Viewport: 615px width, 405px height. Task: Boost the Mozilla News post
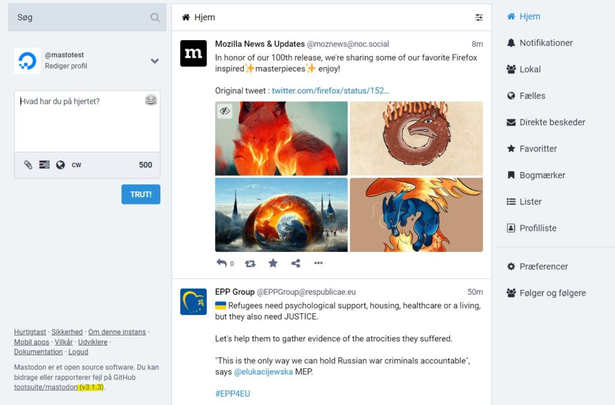click(250, 263)
